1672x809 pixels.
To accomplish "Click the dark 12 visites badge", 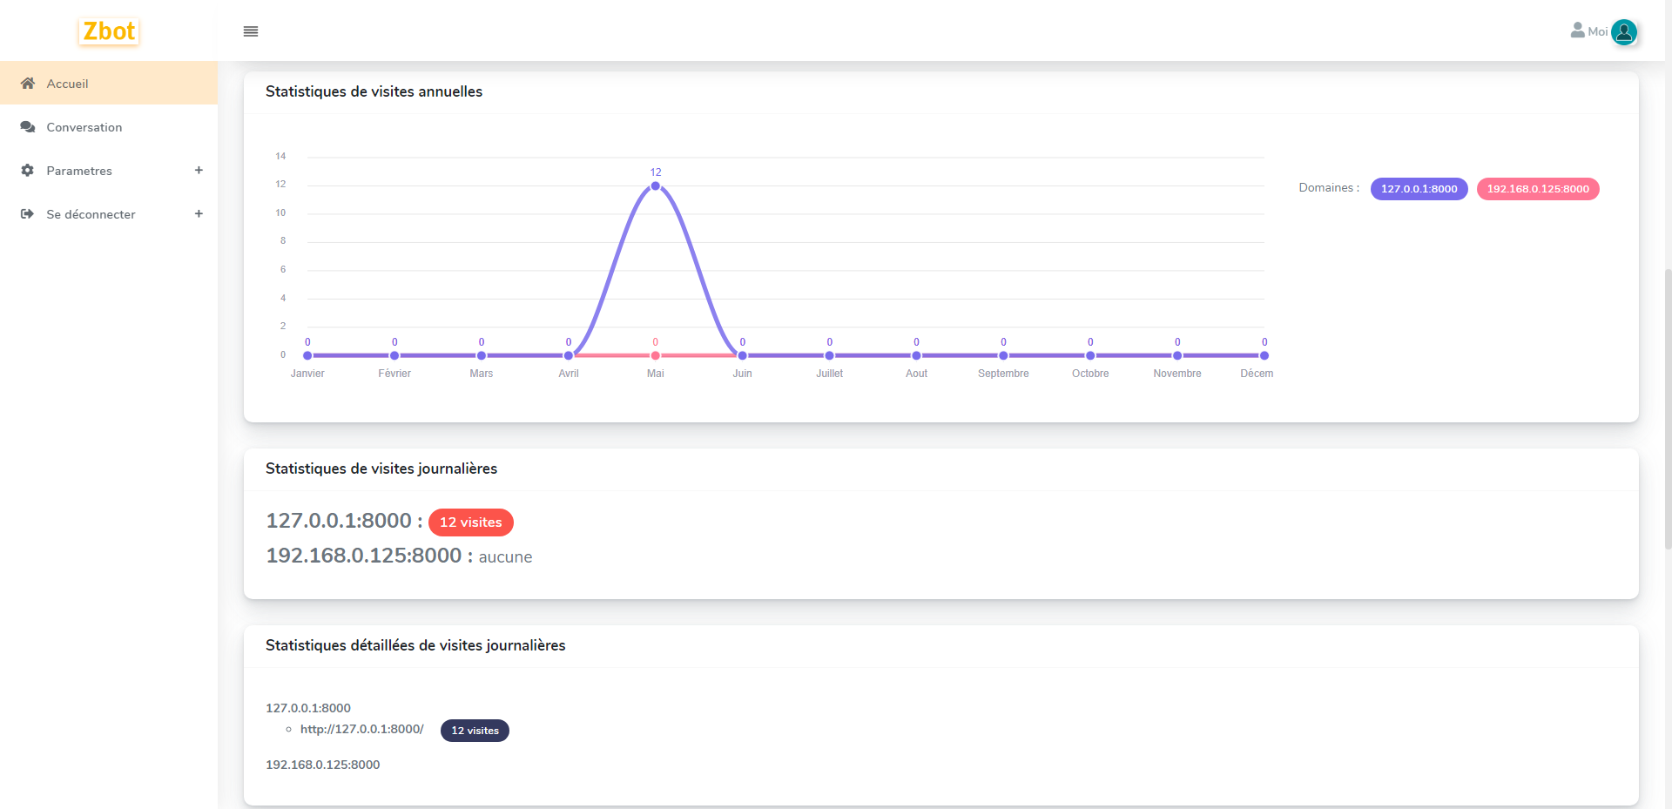I will coord(475,731).
